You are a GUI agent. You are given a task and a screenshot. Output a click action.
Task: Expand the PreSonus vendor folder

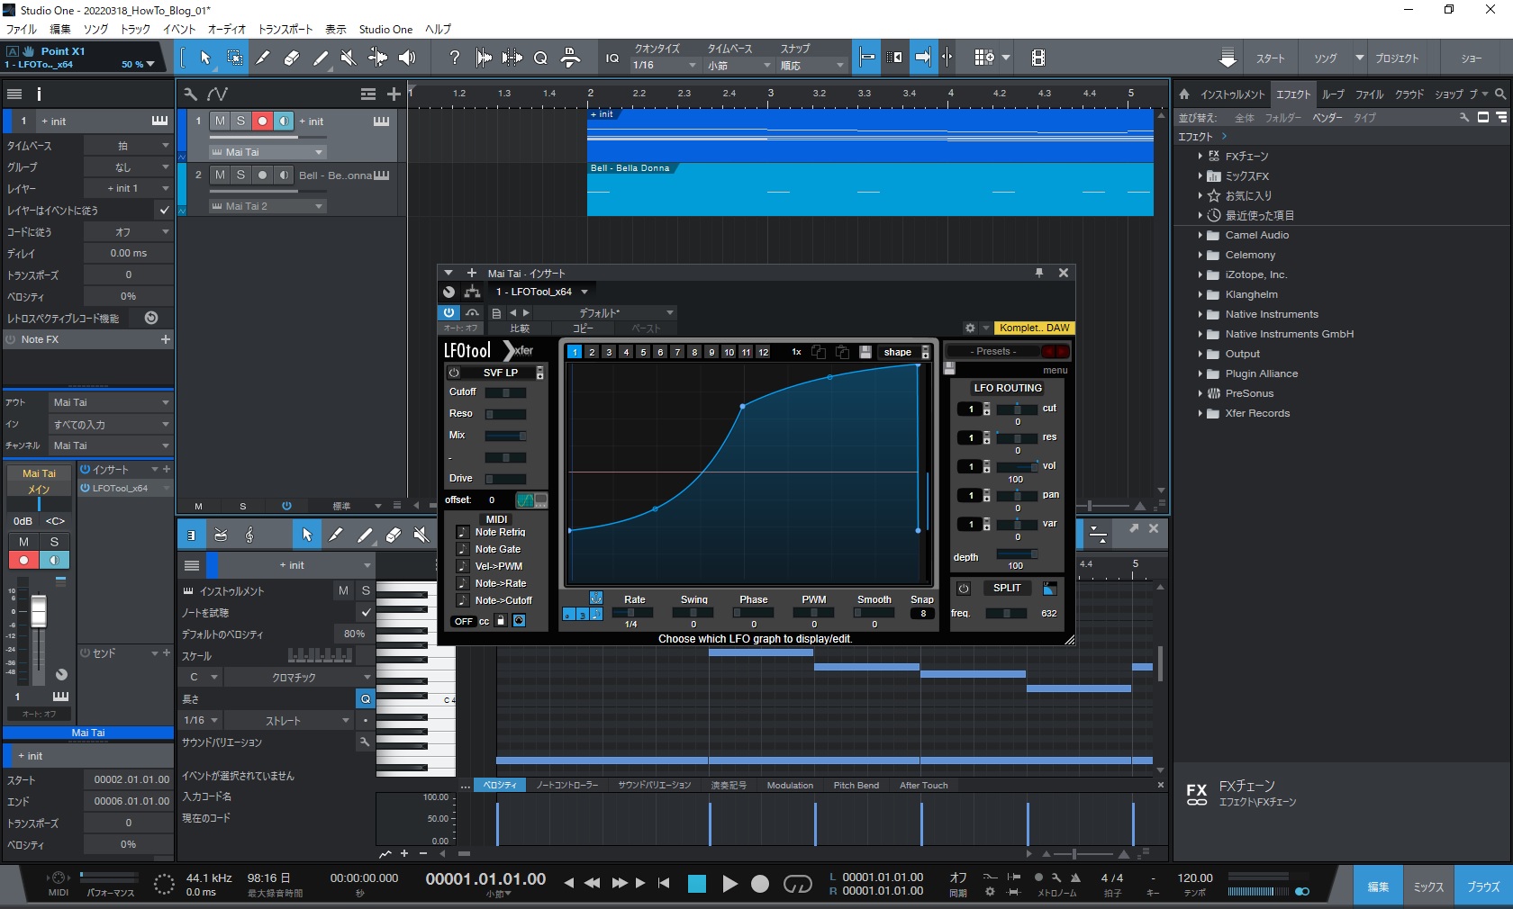coord(1200,393)
